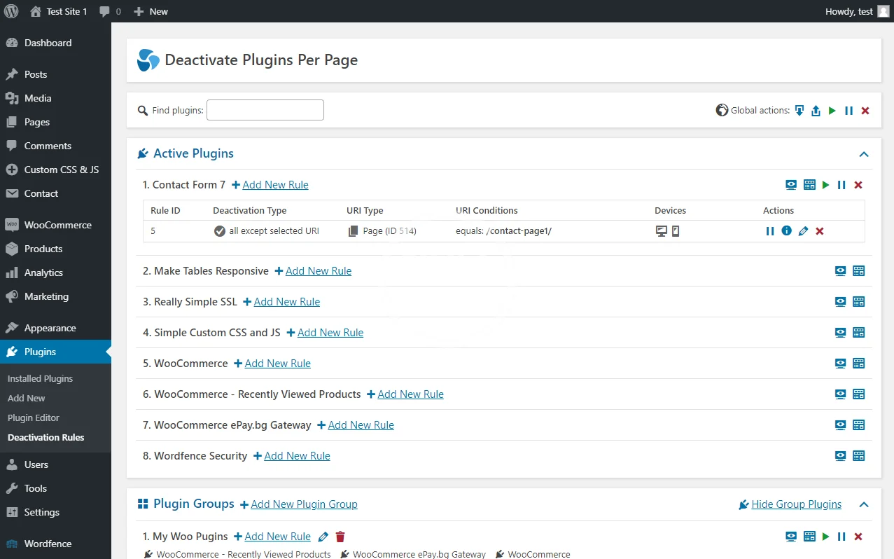Start all rules with global play icon
The height and width of the screenshot is (559, 894).
tap(832, 111)
